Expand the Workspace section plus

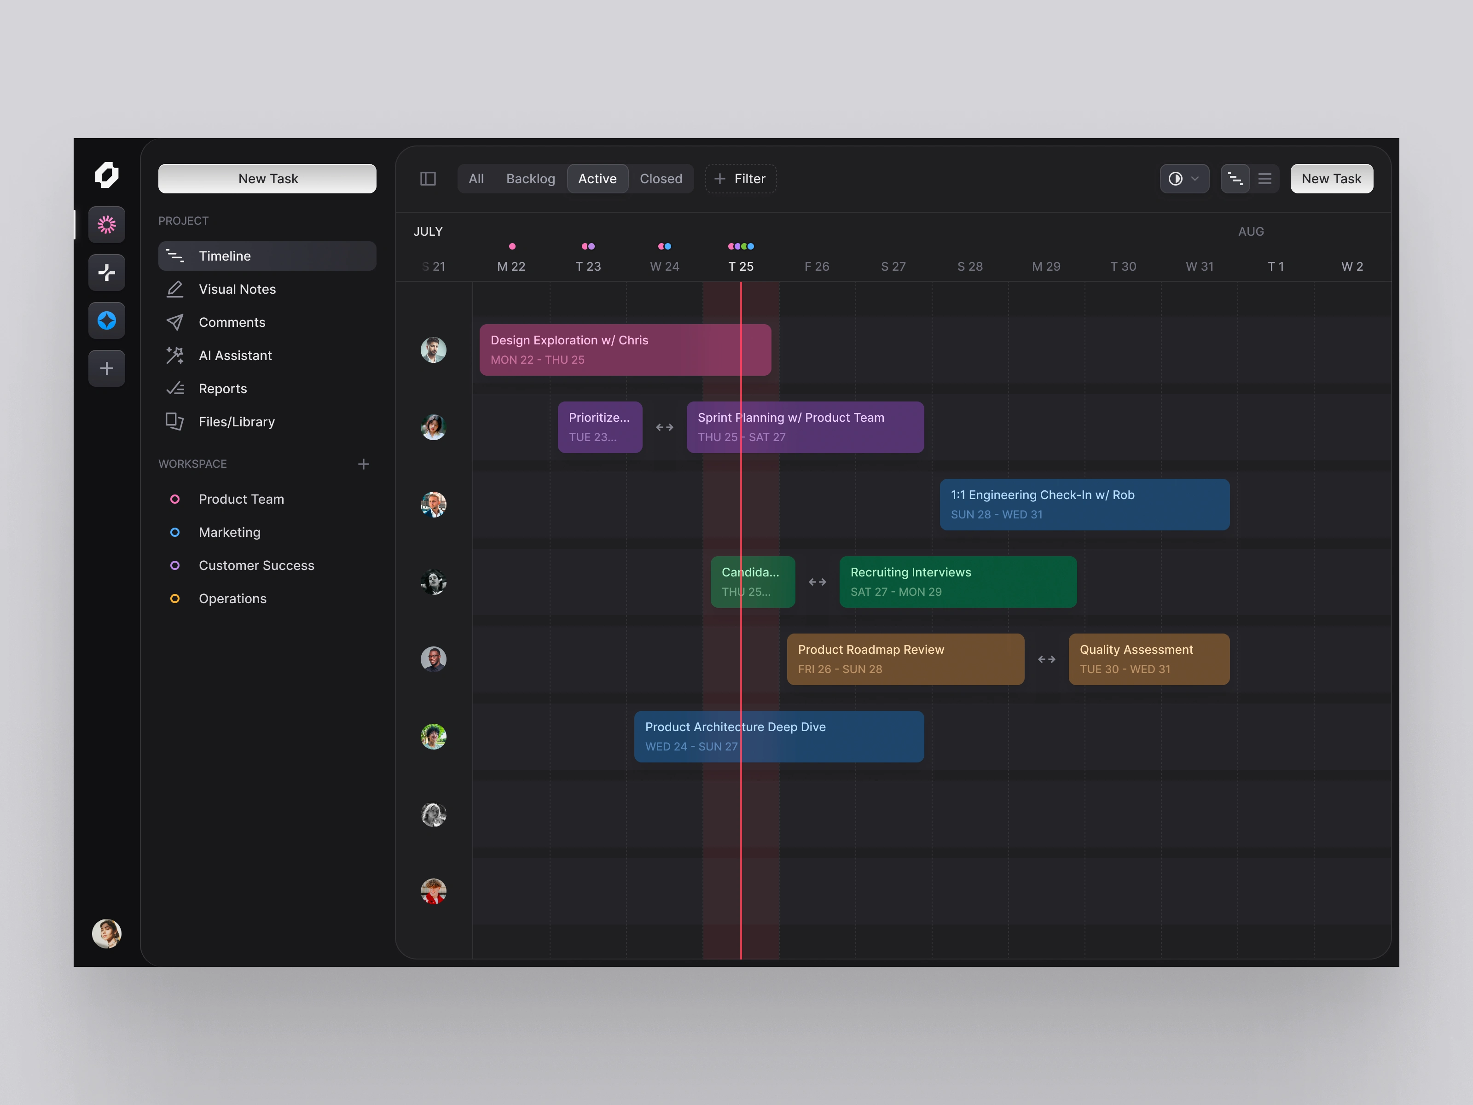coord(363,464)
